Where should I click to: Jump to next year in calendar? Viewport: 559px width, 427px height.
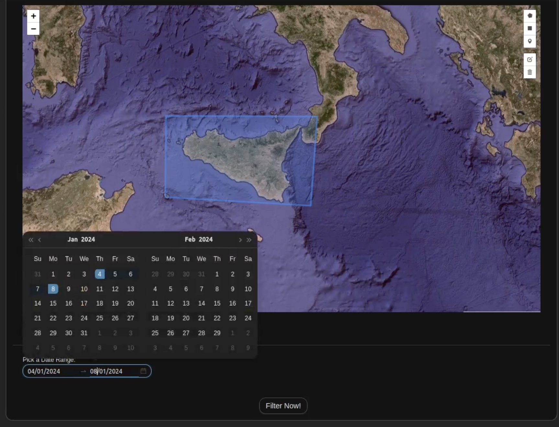[x=249, y=240]
